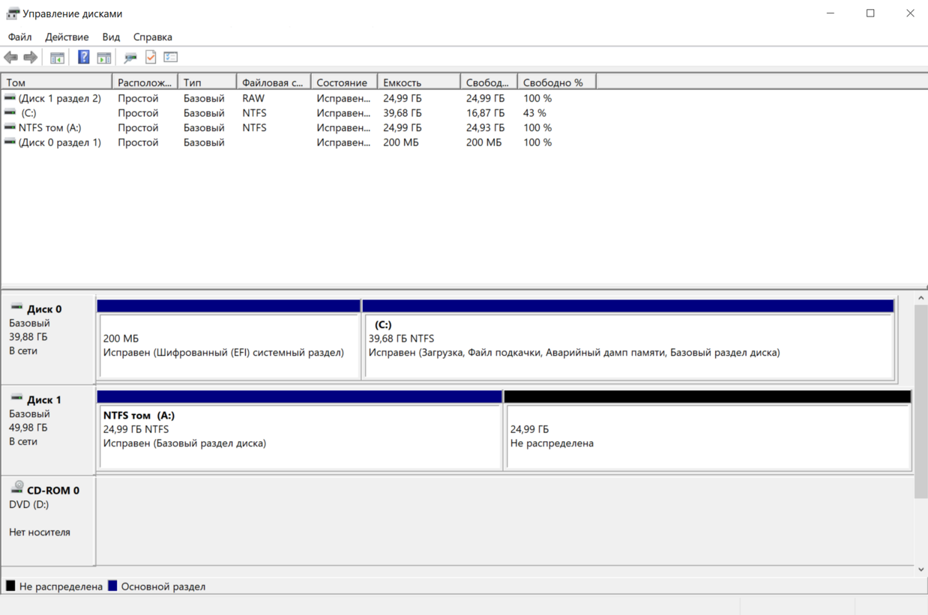Open the Справка menu

pyautogui.click(x=152, y=37)
